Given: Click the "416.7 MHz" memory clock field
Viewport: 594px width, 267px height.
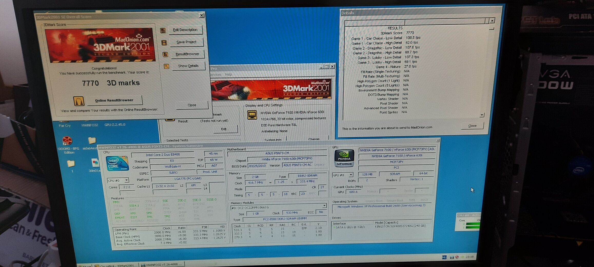Looking at the screenshot, I should [x=256, y=182].
